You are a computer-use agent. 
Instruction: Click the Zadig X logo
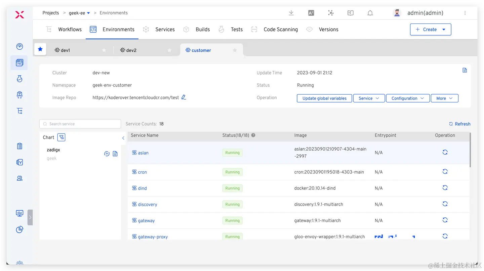19,14
